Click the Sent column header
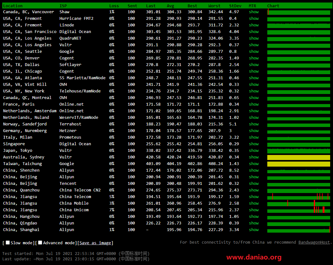 pyautogui.click(x=132, y=6)
